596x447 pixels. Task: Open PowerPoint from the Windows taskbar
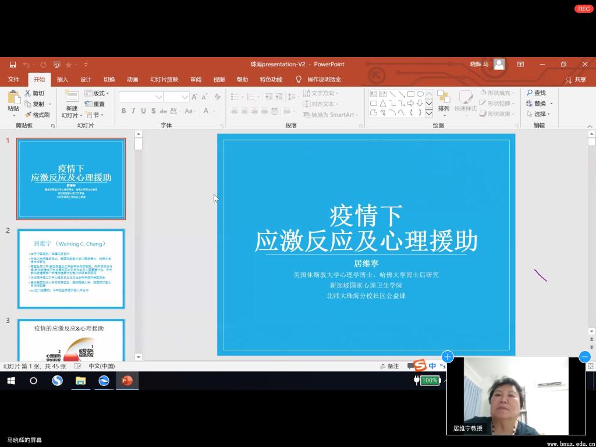point(127,381)
